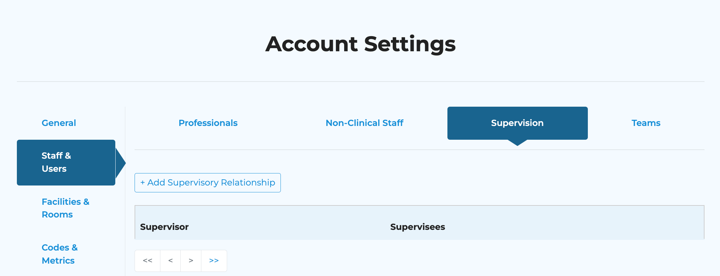This screenshot has height=276, width=720.
Task: Open the Professionals tab
Action: click(208, 123)
